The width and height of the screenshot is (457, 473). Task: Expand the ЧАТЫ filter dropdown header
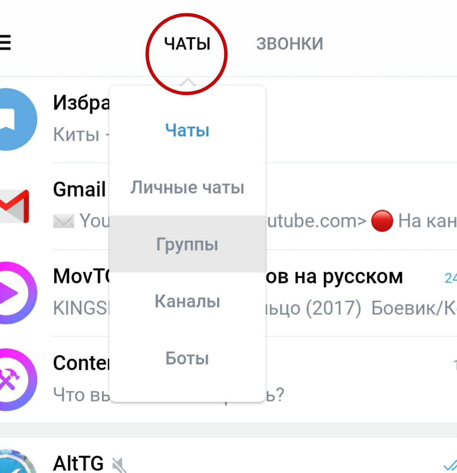[187, 44]
